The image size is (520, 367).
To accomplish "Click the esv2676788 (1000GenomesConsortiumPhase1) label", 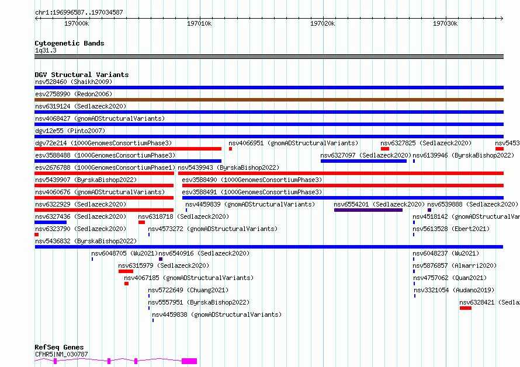I will pos(105,167).
